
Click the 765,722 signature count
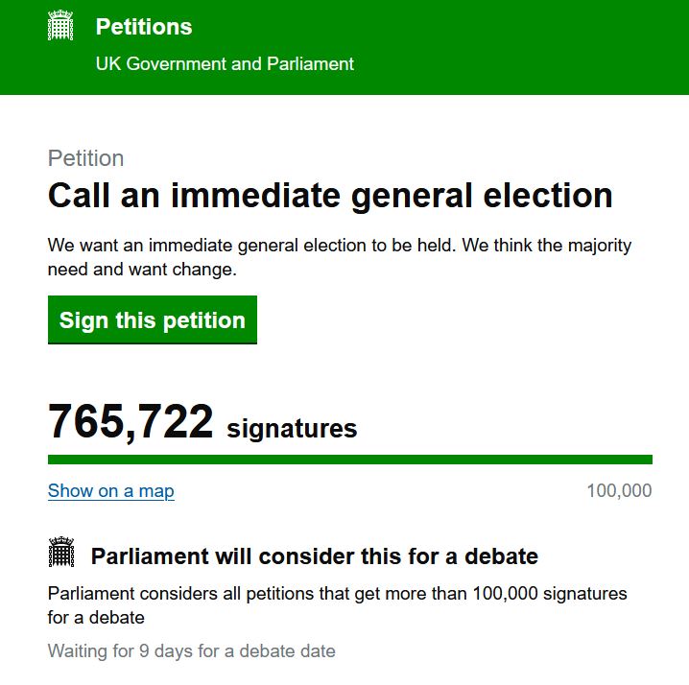(131, 422)
